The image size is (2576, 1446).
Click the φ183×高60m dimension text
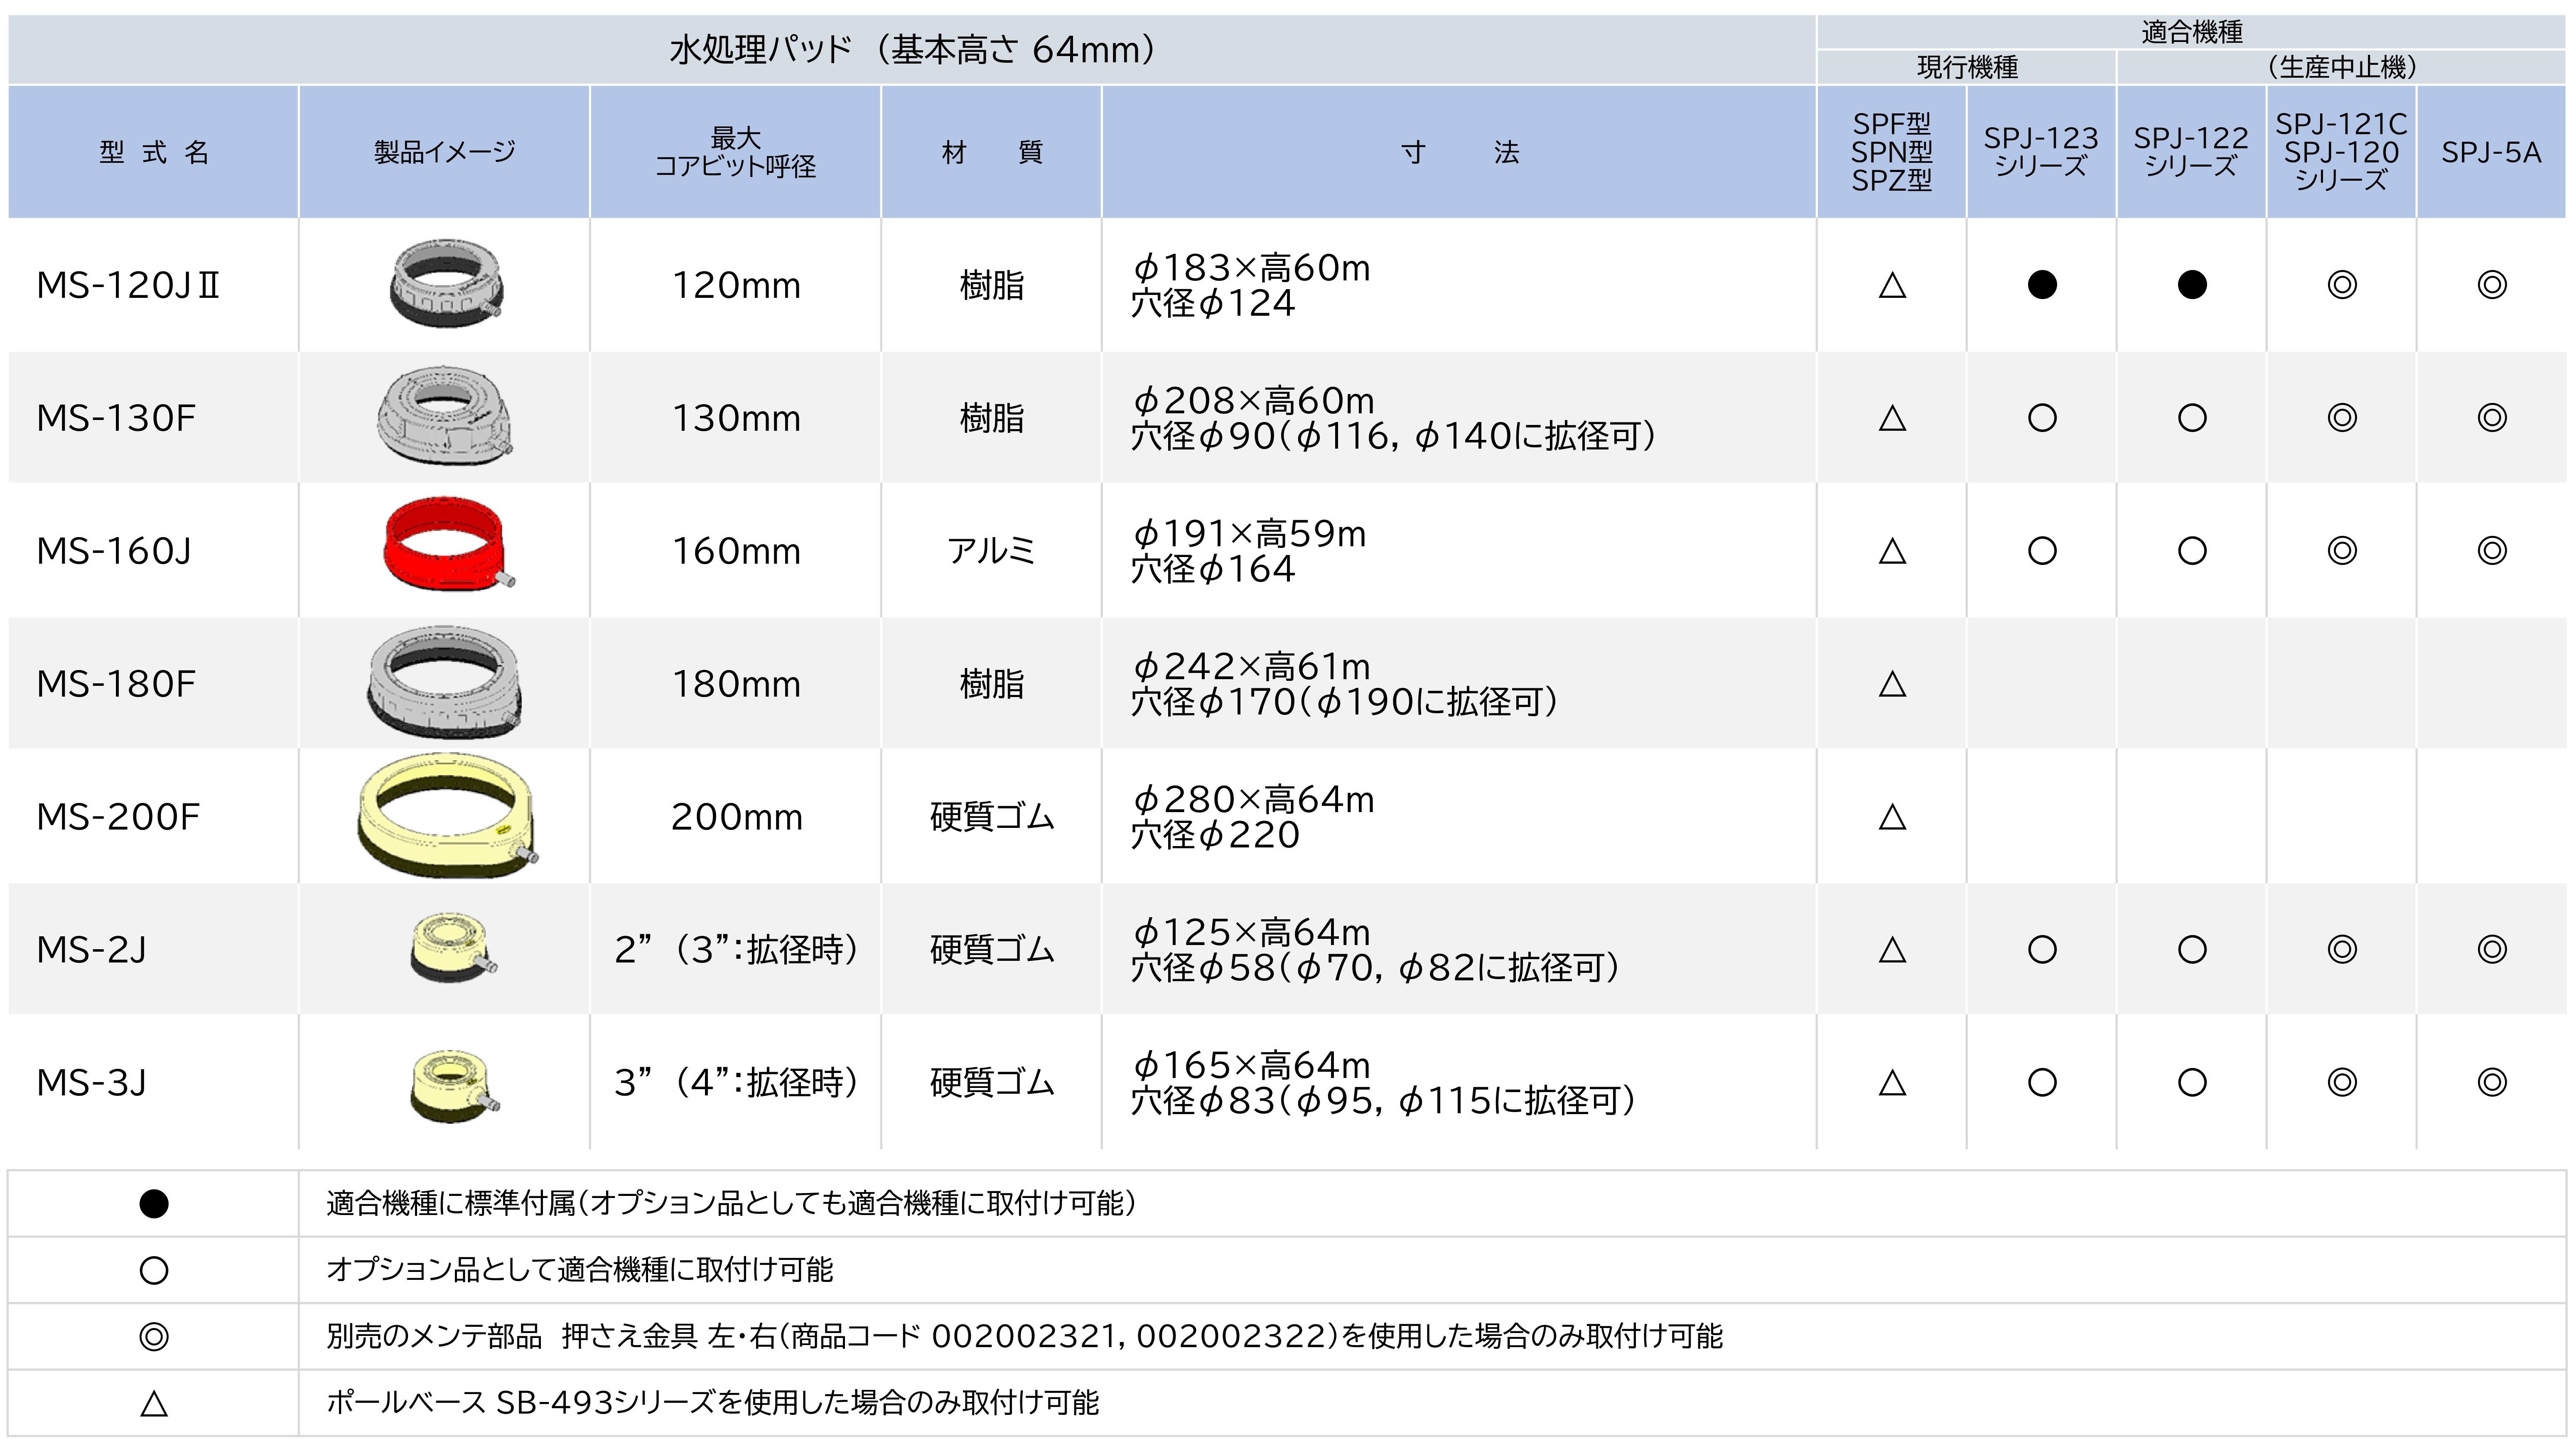[1250, 268]
